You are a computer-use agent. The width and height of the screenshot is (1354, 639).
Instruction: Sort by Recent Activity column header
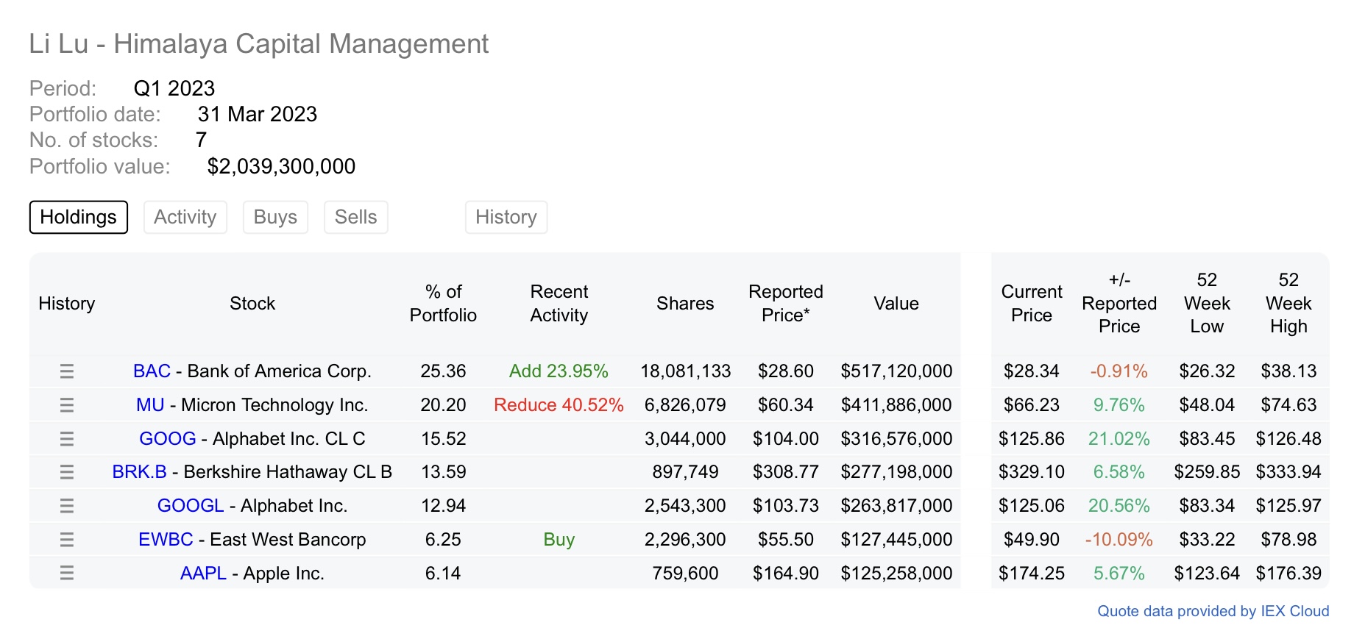(559, 304)
